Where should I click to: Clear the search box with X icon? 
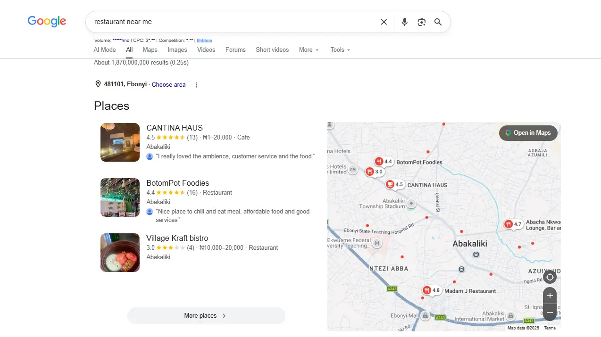click(384, 22)
